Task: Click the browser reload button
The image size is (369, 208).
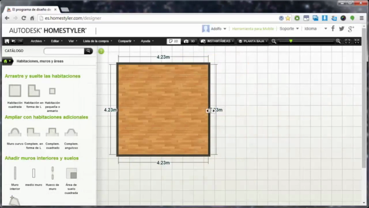Action: click(x=24, y=18)
